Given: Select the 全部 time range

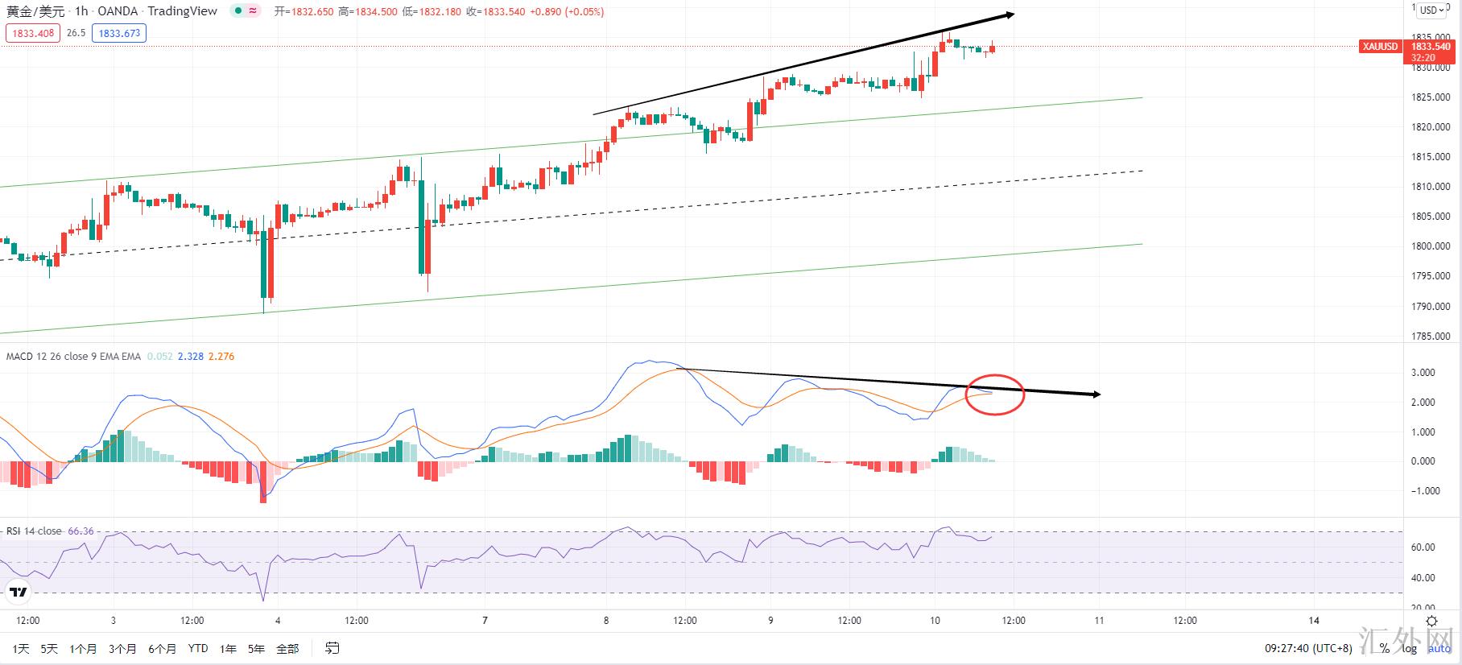Looking at the screenshot, I should click(x=287, y=648).
